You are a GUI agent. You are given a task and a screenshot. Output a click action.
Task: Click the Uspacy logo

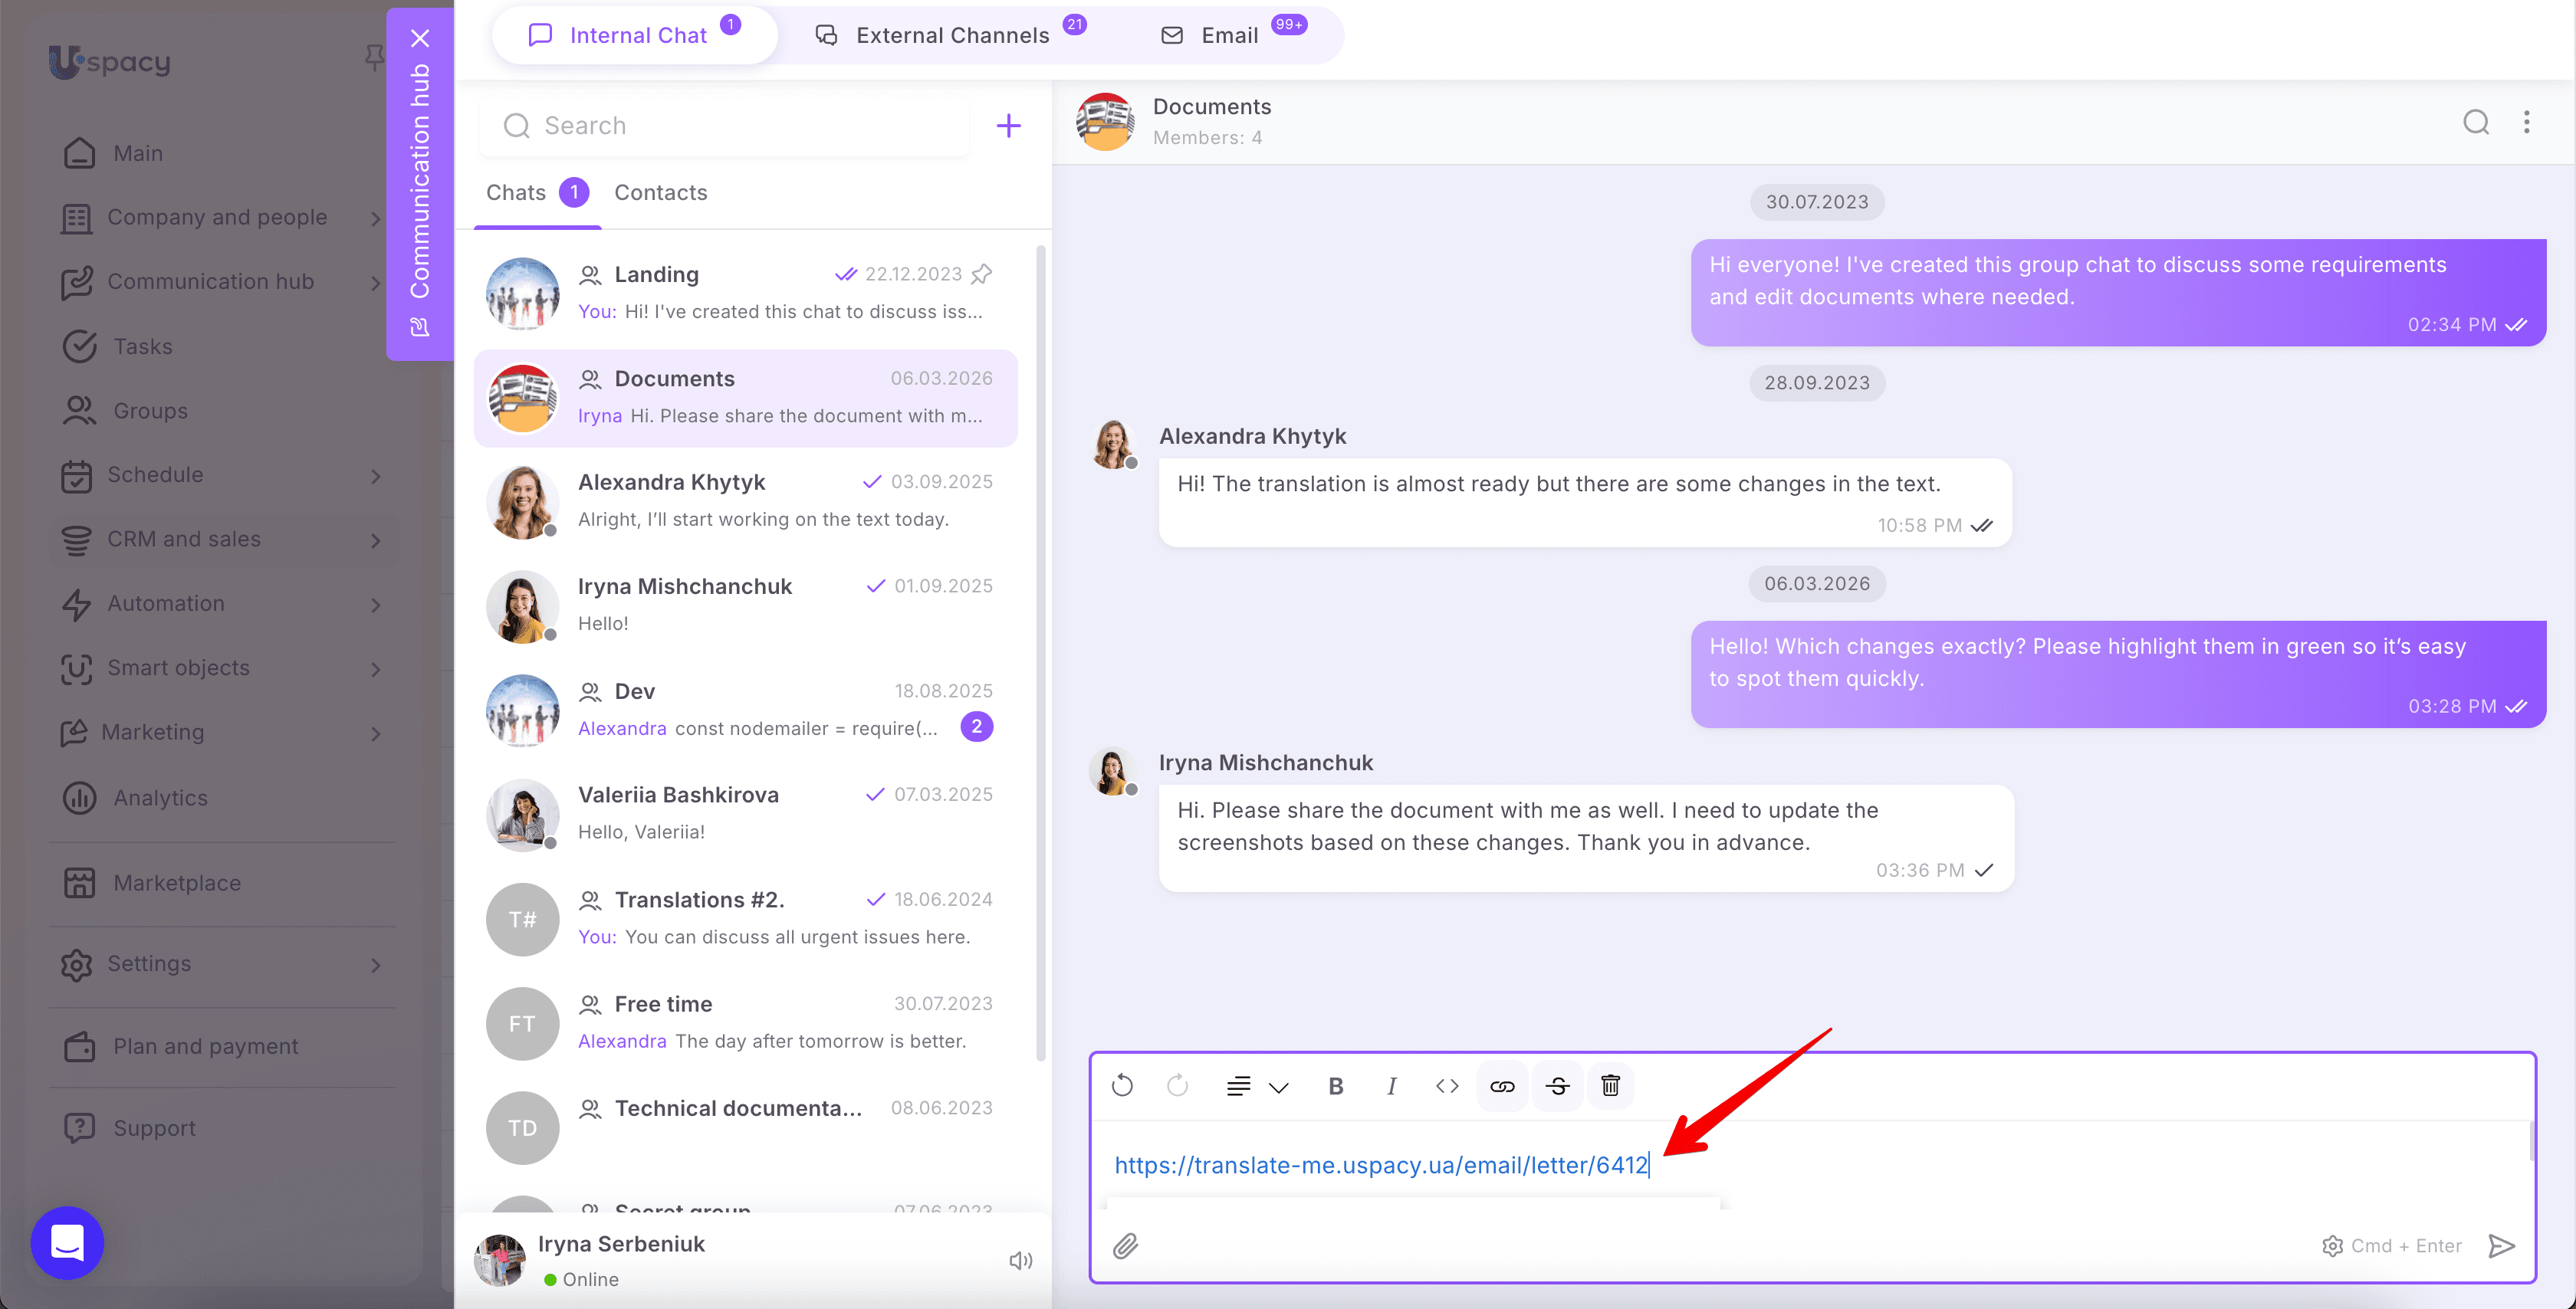110,62
